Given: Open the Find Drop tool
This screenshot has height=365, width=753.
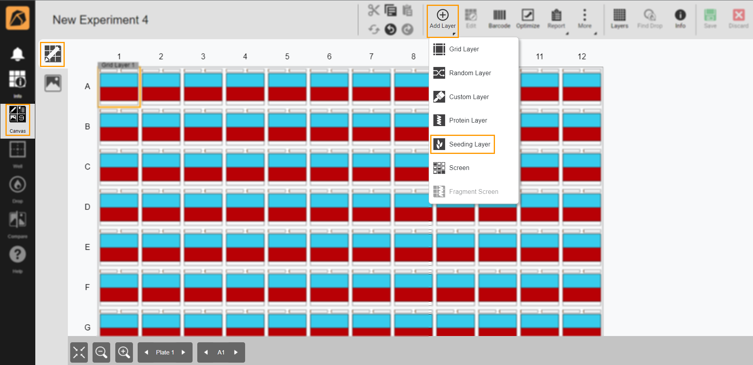Looking at the screenshot, I should pyautogui.click(x=650, y=18).
